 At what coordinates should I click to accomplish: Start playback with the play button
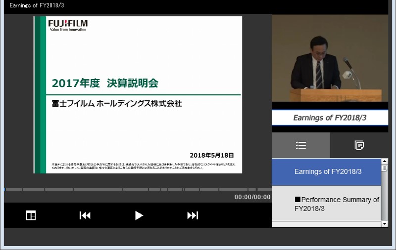pos(139,215)
